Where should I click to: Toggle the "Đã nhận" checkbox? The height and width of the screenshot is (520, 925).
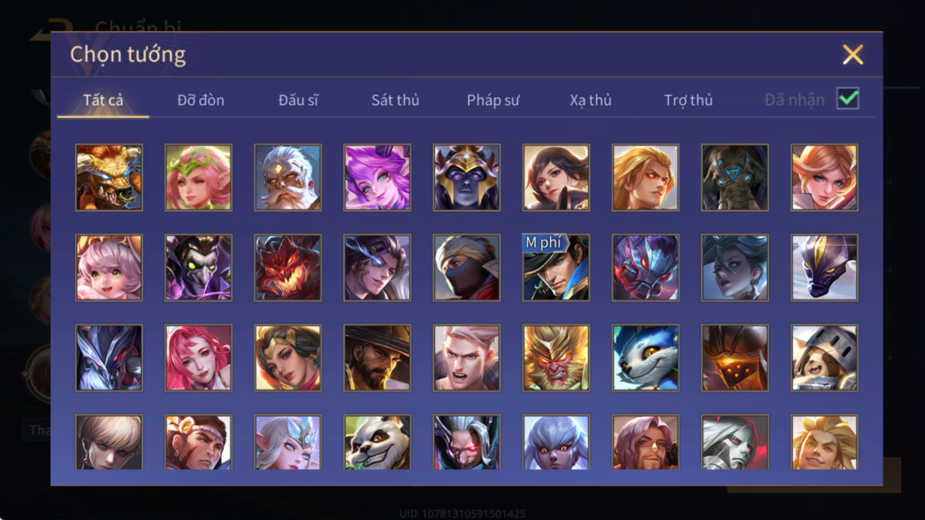click(848, 98)
